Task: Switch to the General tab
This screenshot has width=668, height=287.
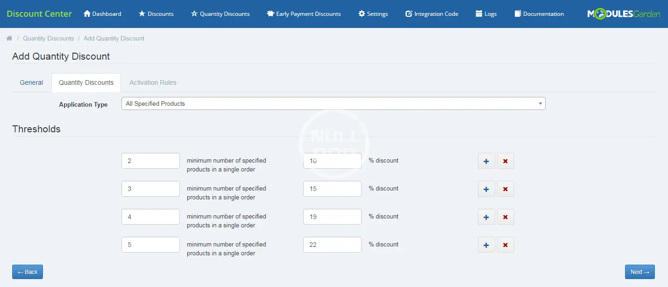Action: click(31, 82)
